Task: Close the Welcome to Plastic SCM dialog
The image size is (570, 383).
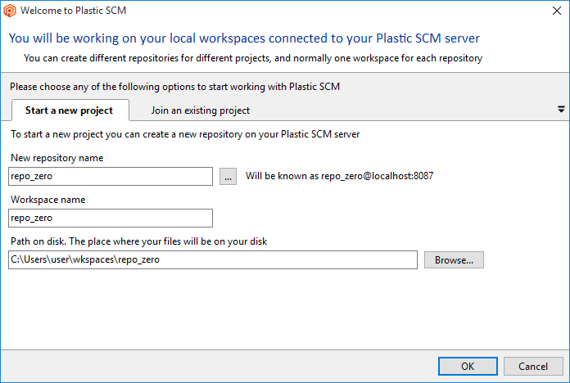Action: (557, 11)
